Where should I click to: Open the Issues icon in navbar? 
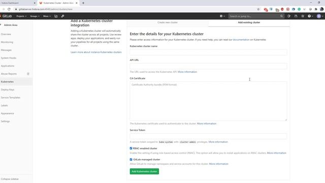[x=289, y=16]
